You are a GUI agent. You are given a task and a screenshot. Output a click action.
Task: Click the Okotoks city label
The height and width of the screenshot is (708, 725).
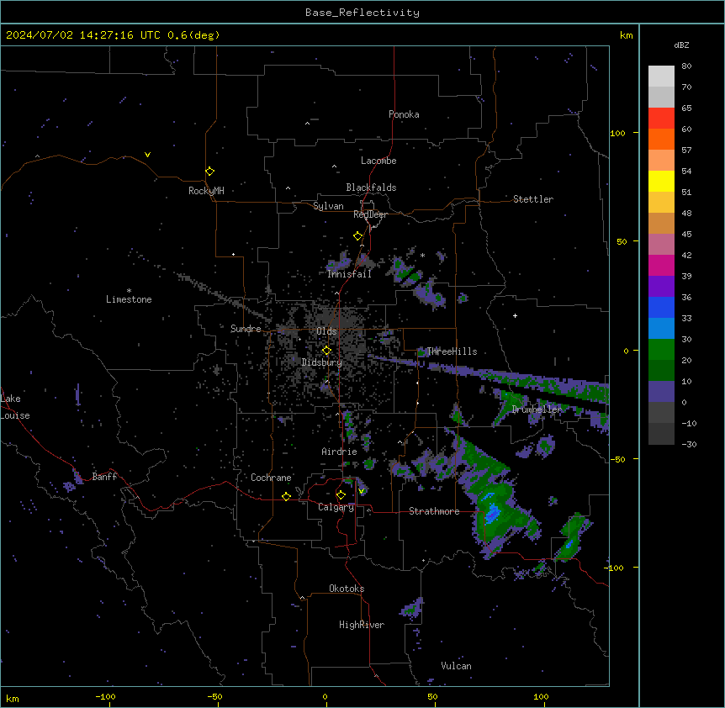click(x=347, y=589)
